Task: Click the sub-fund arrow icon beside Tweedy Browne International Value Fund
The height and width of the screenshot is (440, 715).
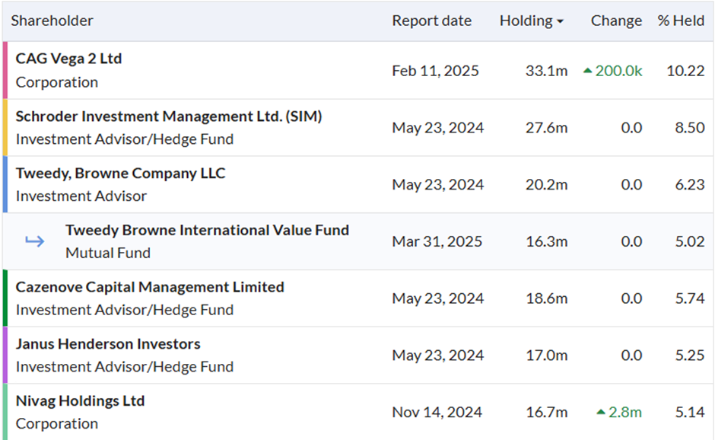Action: [x=35, y=241]
